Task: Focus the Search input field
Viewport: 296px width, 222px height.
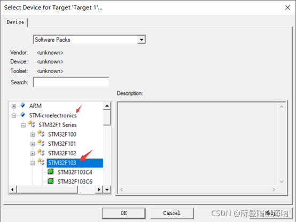Action: pos(71,82)
